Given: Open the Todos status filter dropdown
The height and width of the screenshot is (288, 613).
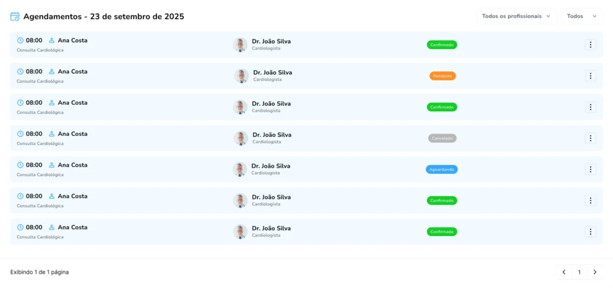Looking at the screenshot, I should pyautogui.click(x=581, y=16).
